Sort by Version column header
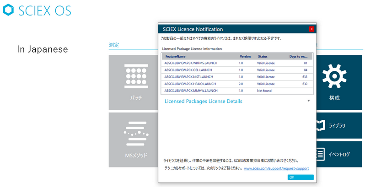Image resolution: width=365 pixels, height=187 pixels. (x=245, y=57)
